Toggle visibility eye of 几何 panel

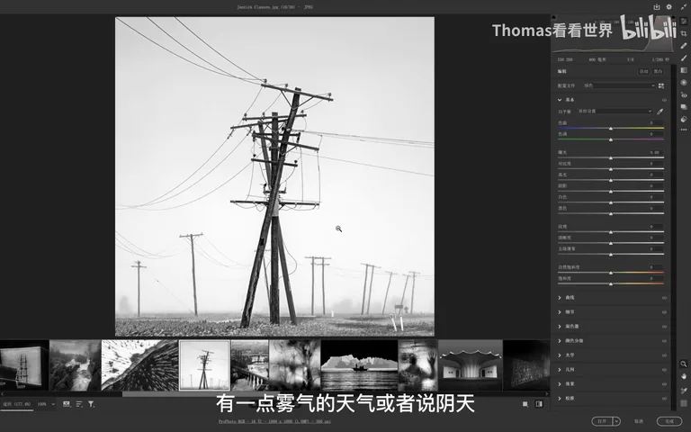[x=664, y=370]
